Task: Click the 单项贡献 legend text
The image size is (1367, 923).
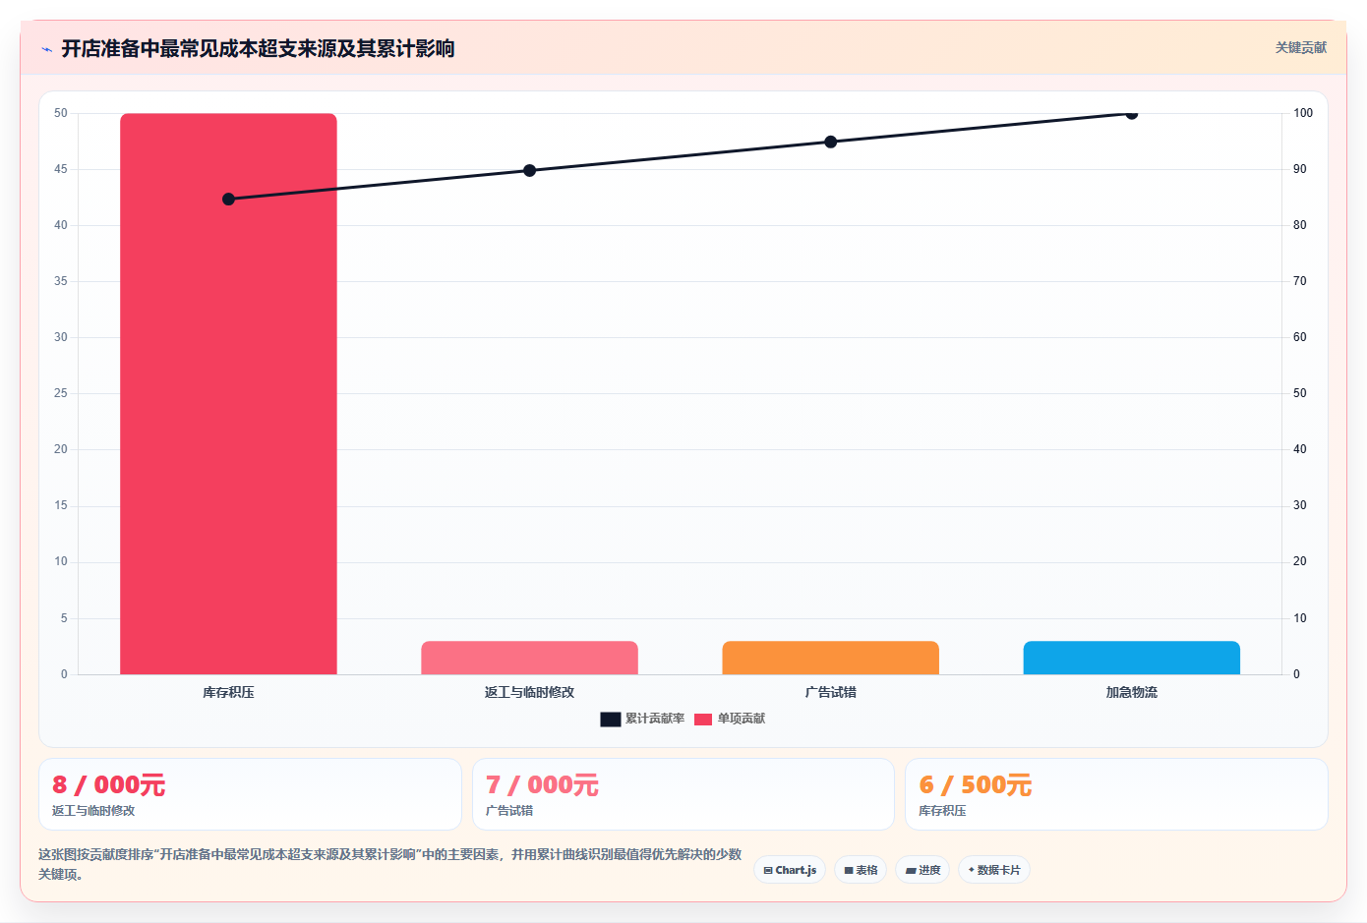Action: point(742,720)
